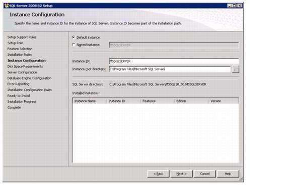Select Complete step in sidebar
Screen dimensions: 290x185
point(14,108)
